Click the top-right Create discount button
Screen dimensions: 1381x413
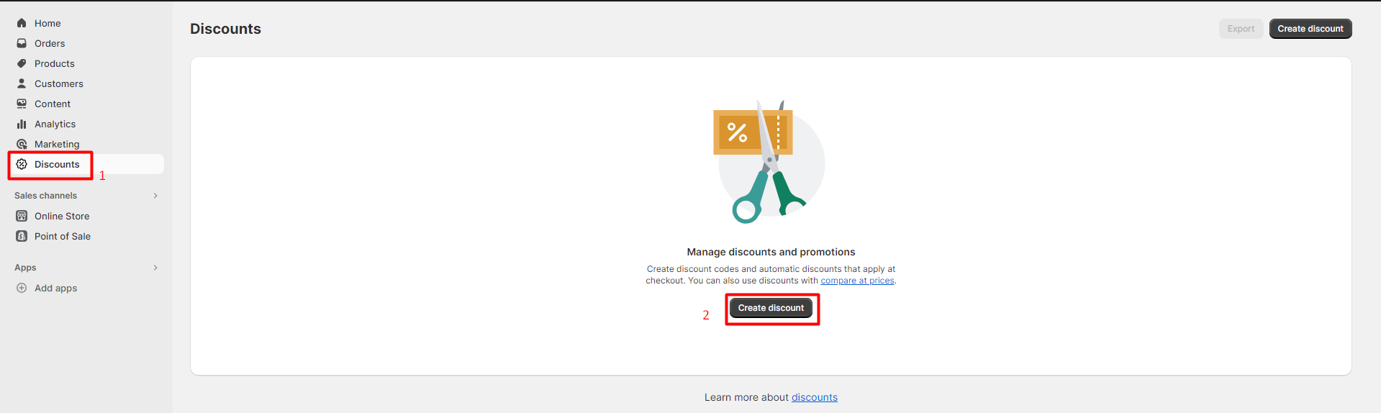coord(1310,29)
